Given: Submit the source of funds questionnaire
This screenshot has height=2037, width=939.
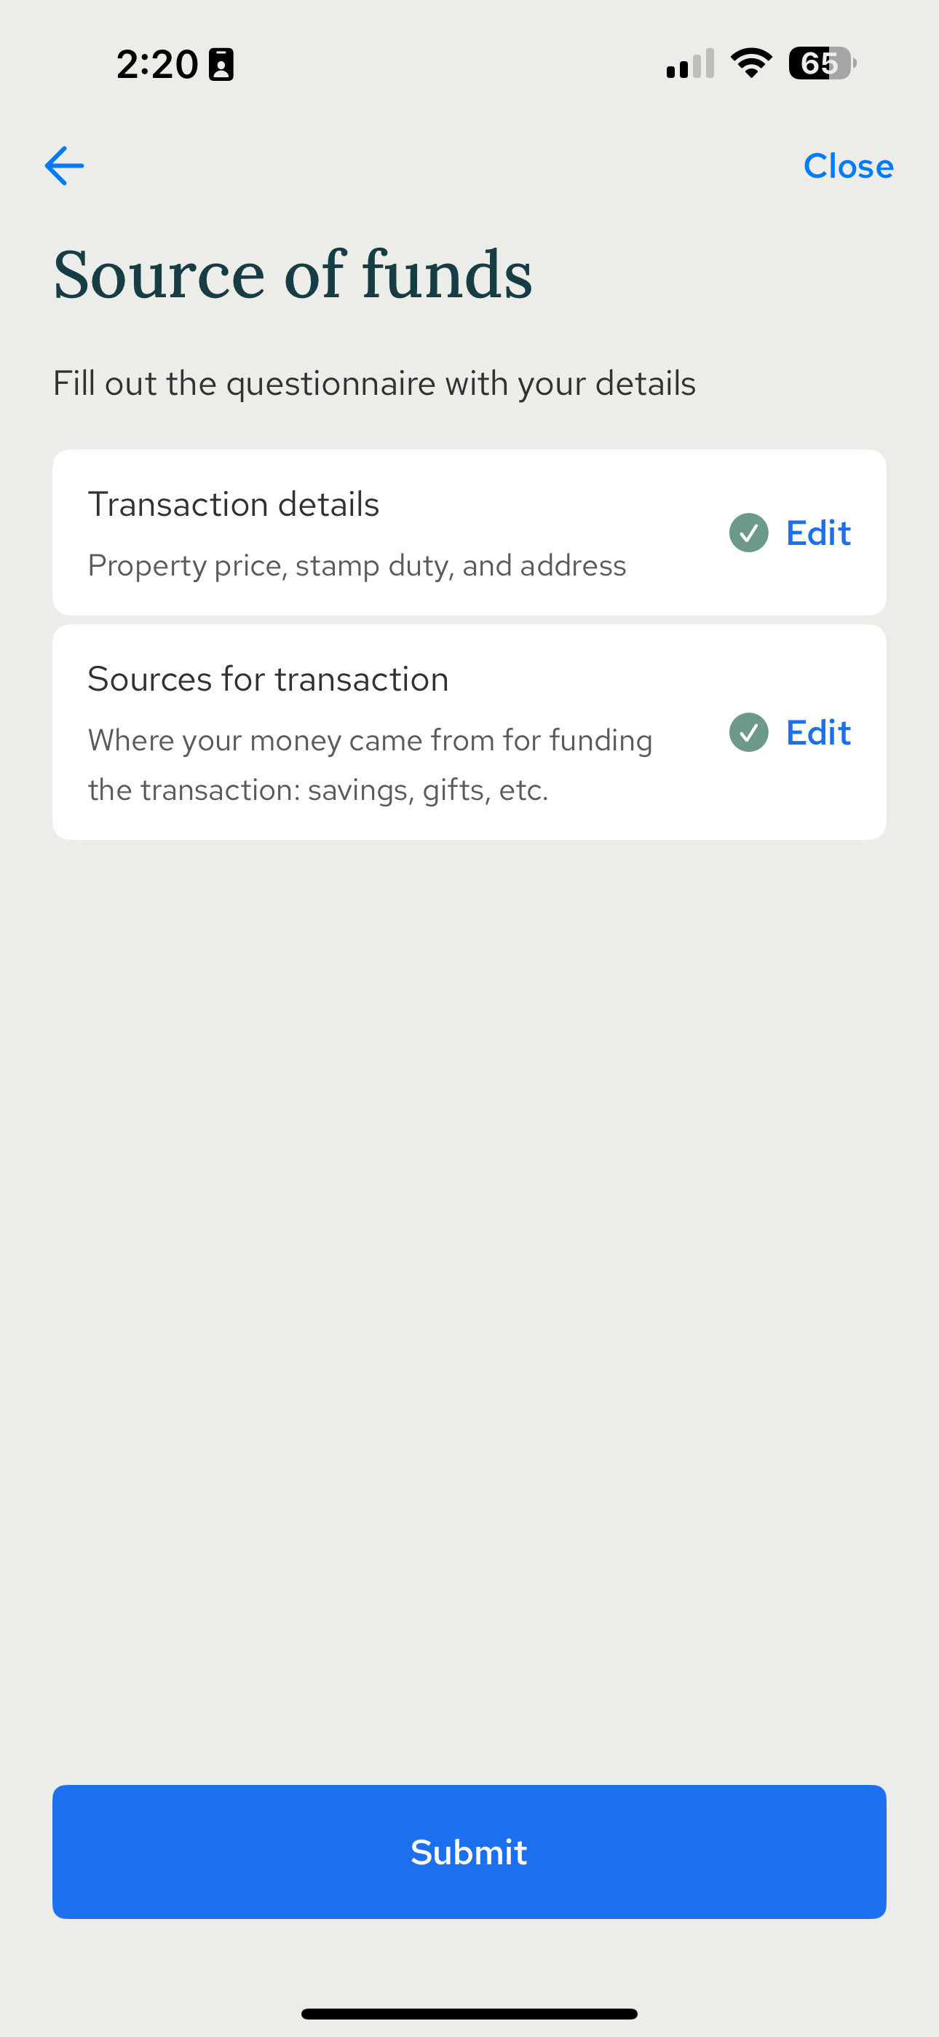Looking at the screenshot, I should tap(469, 1851).
